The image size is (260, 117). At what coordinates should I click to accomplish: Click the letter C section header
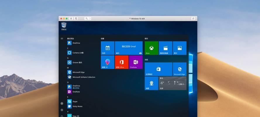pos(68,48)
